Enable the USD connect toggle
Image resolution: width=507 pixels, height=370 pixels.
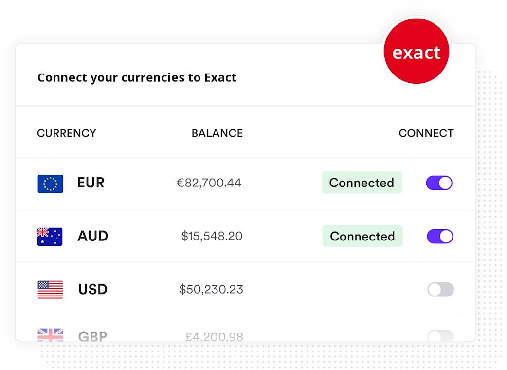(440, 290)
